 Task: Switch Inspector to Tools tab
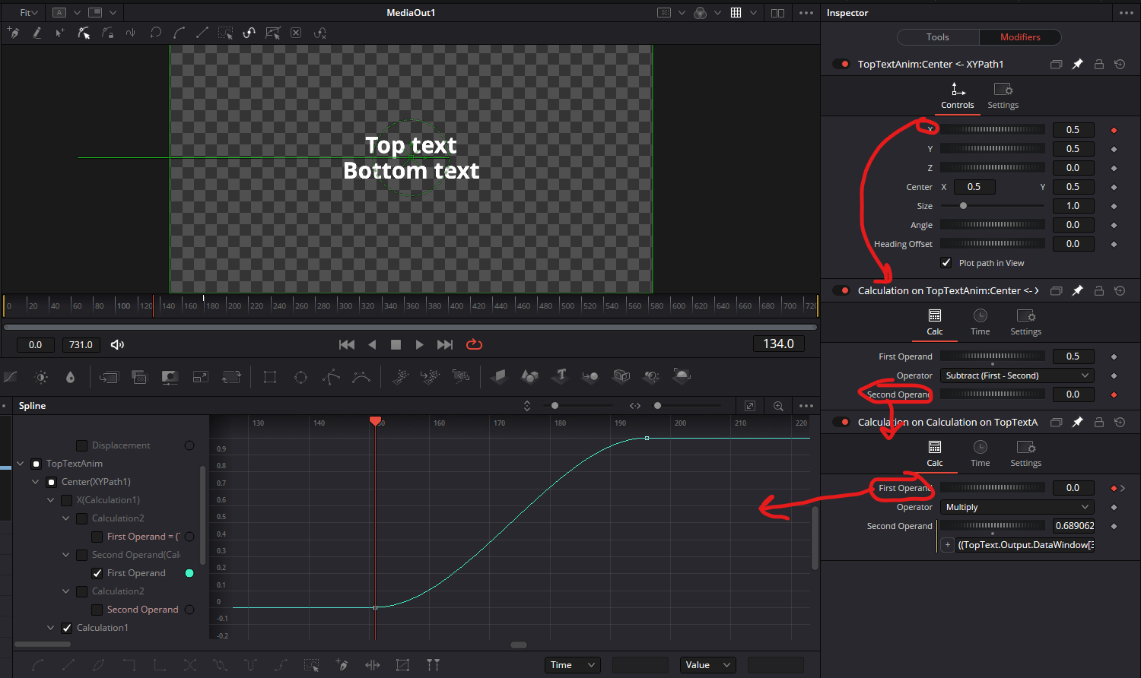click(x=938, y=37)
